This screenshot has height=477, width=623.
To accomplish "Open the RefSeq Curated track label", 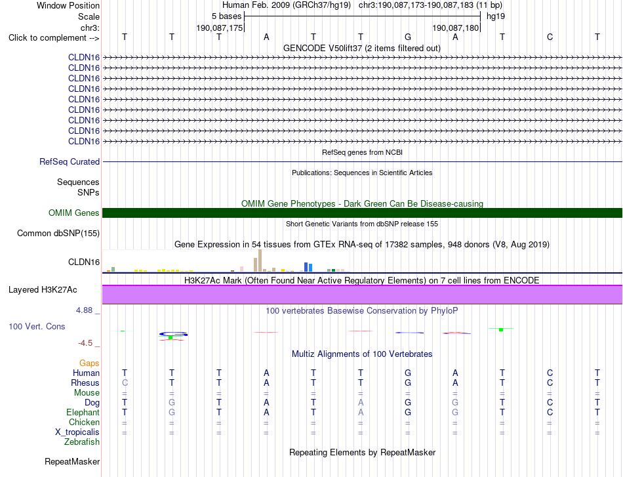I will [x=70, y=162].
